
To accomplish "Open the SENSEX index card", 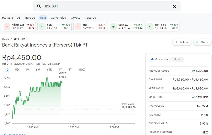I will click(126, 27).
